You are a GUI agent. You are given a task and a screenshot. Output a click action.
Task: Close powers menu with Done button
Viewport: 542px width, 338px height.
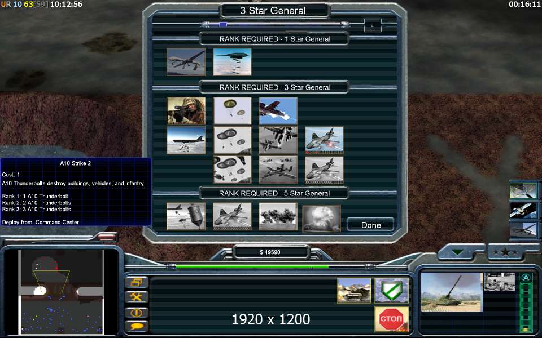coord(370,225)
